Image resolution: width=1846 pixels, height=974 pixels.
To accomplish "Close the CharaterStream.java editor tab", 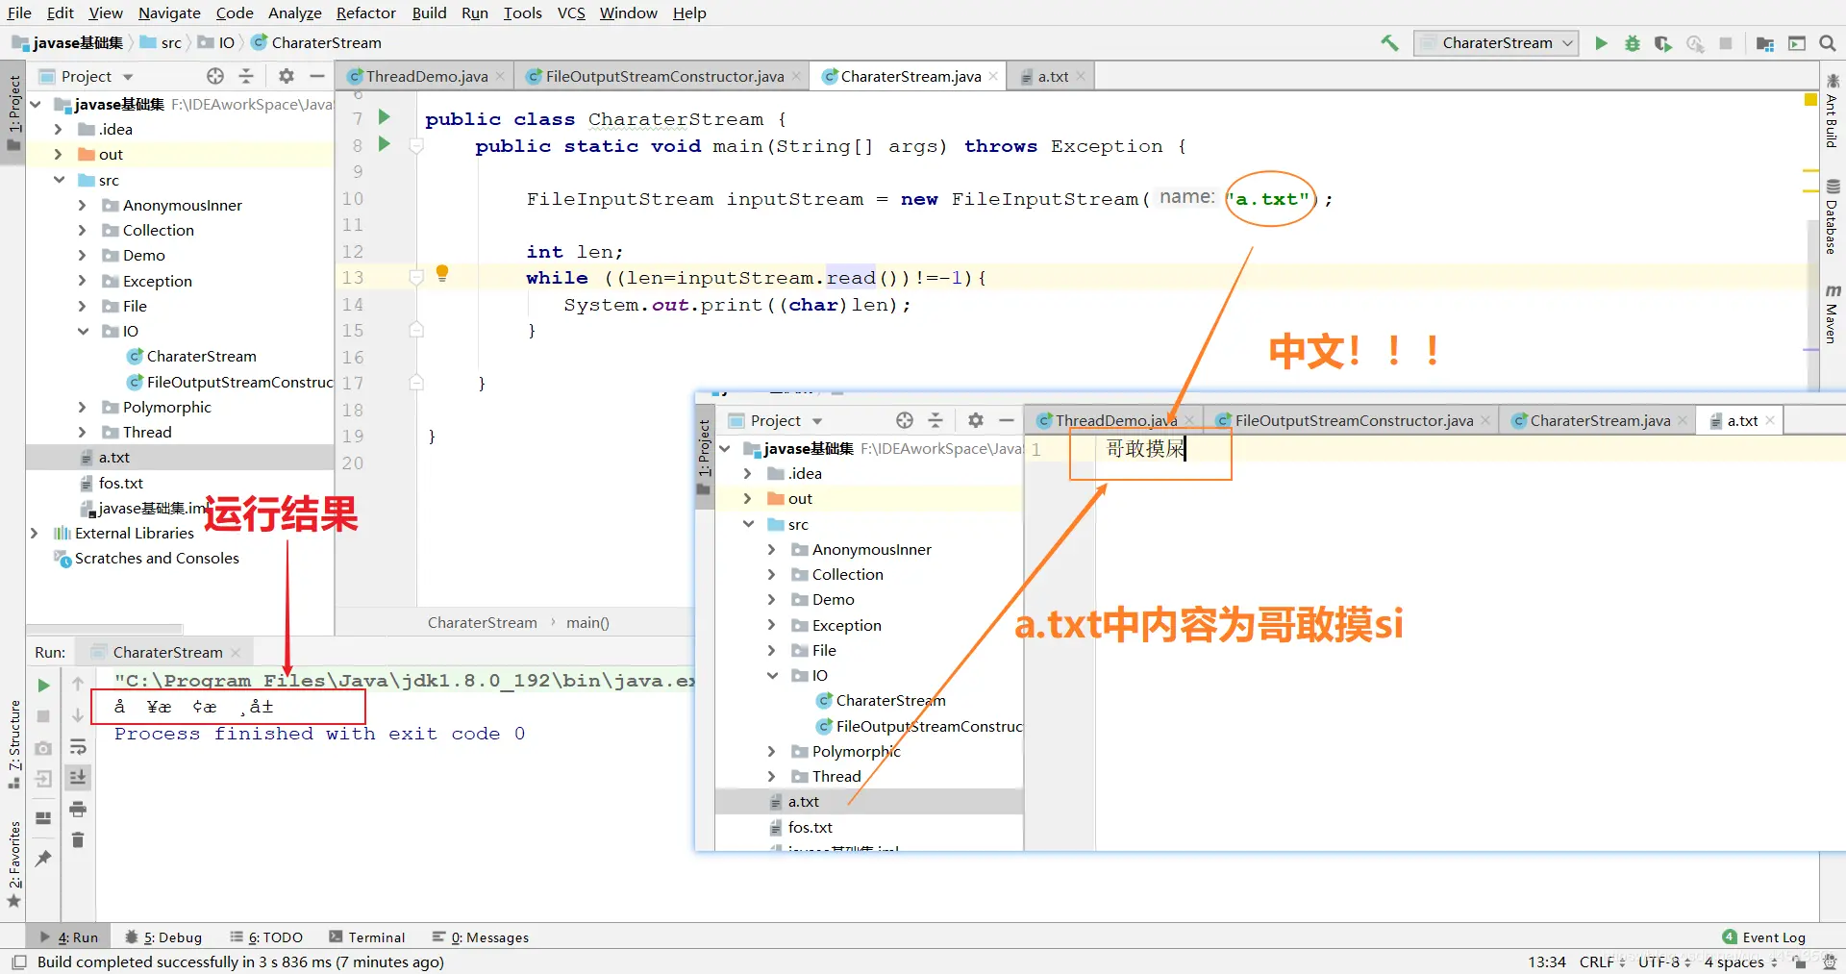I will pos(993,76).
